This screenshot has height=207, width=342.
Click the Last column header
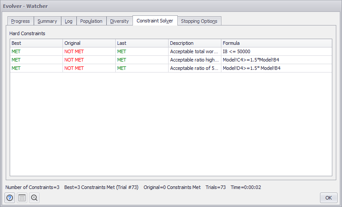coord(142,43)
